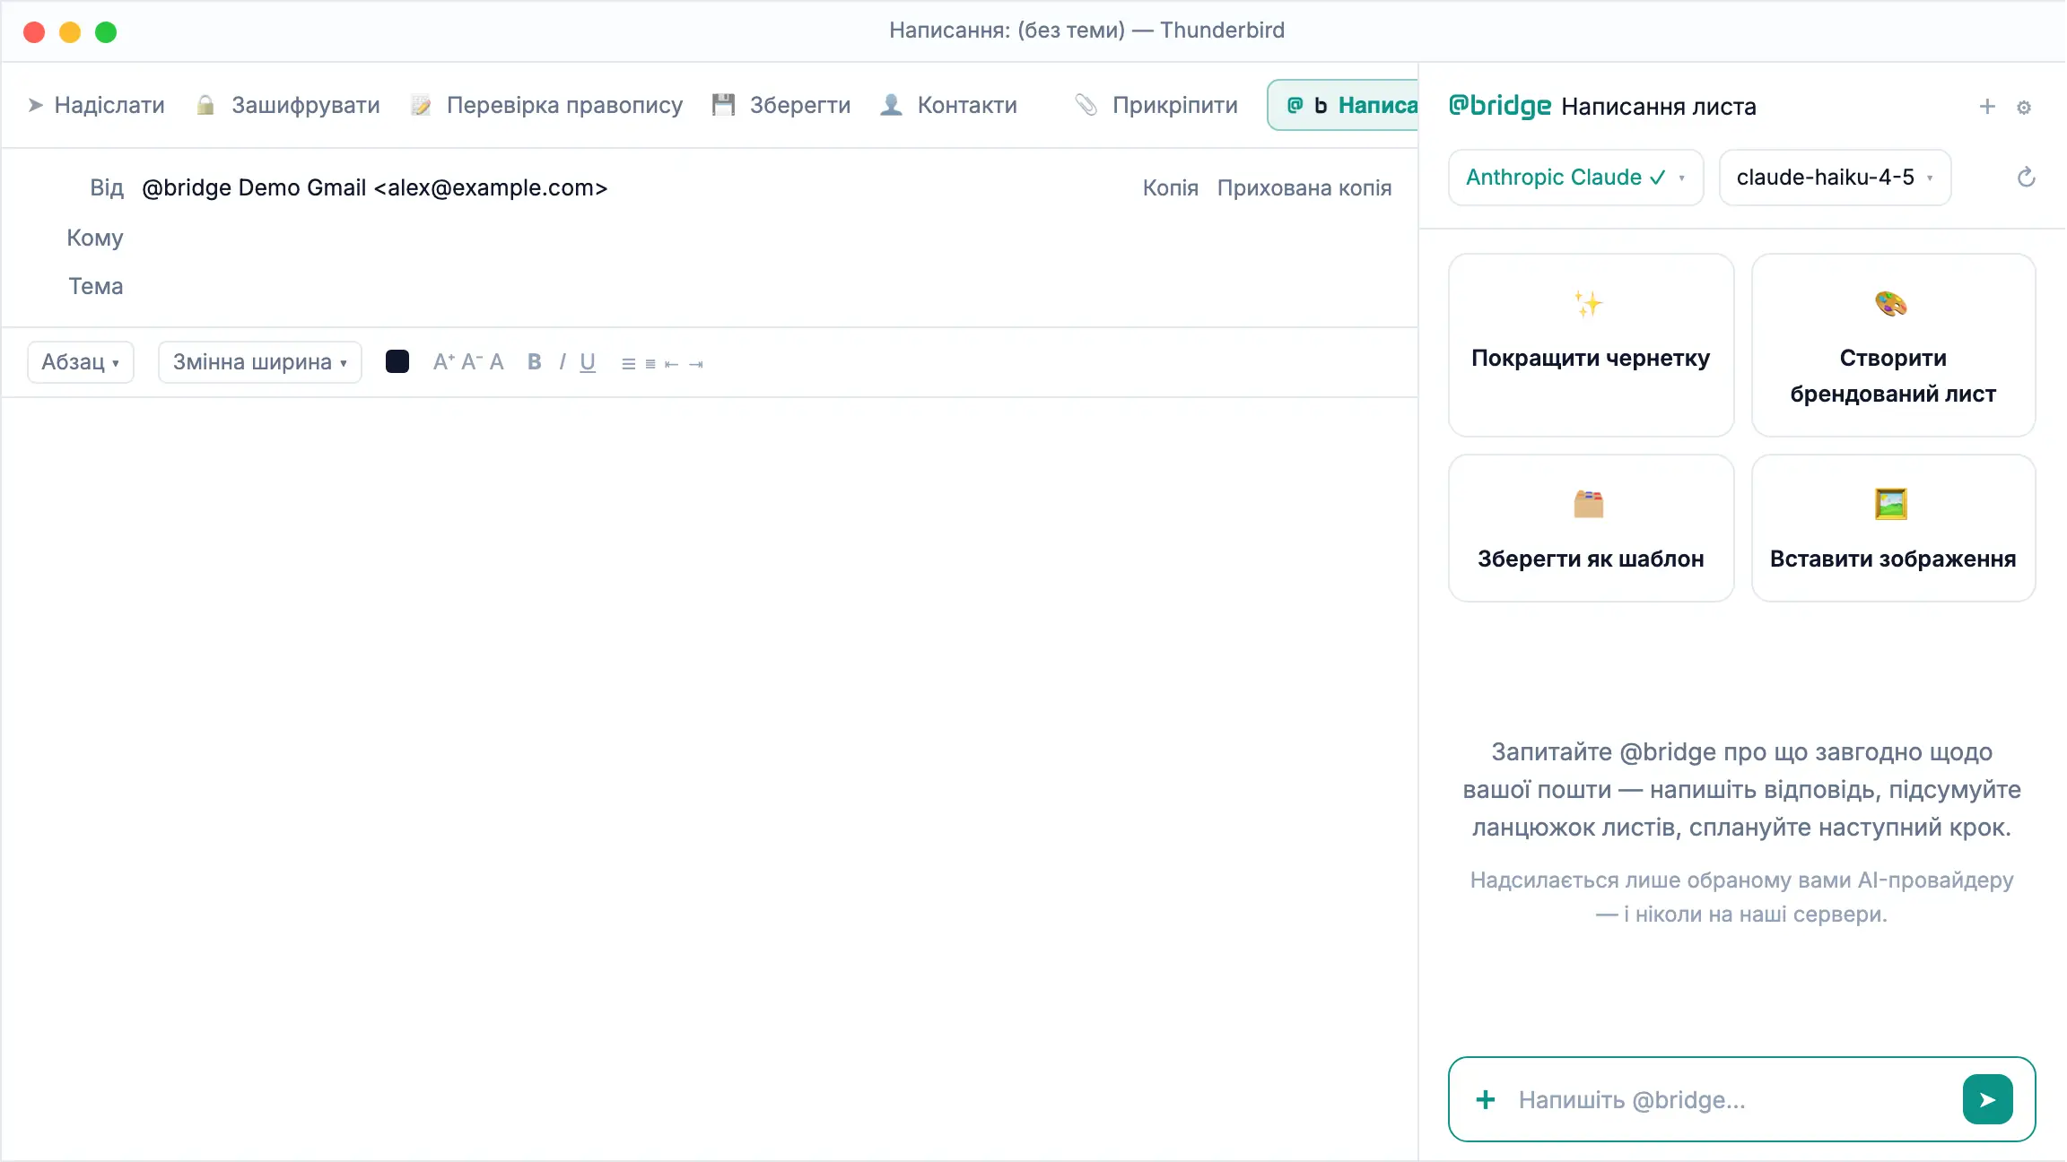
Task: Click the @bridge logo in panel header
Action: [1500, 106]
